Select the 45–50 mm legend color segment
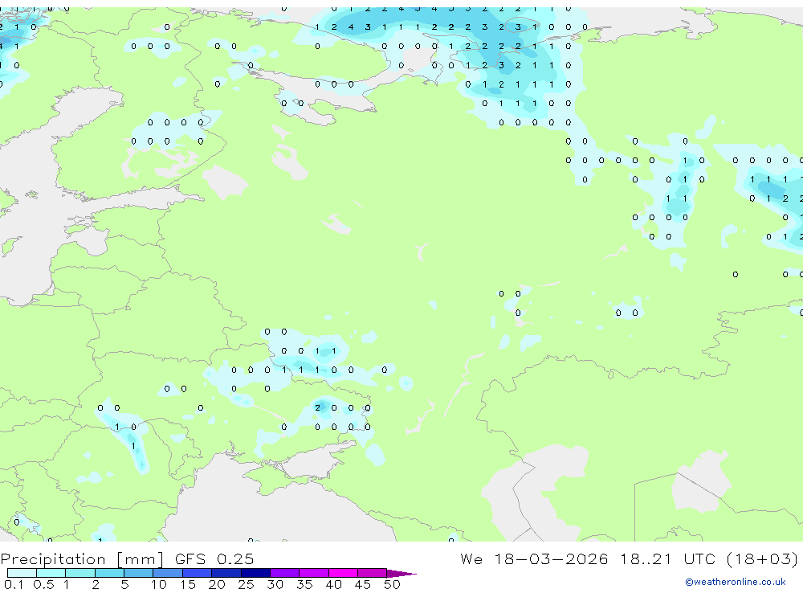This screenshot has height=589, width=803. [x=373, y=573]
